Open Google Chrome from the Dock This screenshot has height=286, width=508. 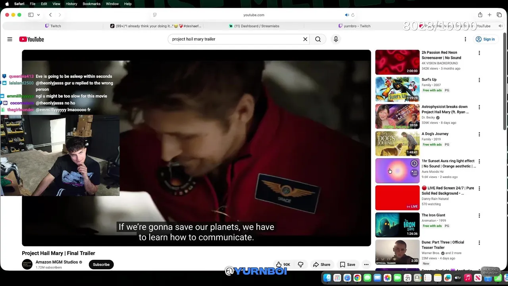357,278
